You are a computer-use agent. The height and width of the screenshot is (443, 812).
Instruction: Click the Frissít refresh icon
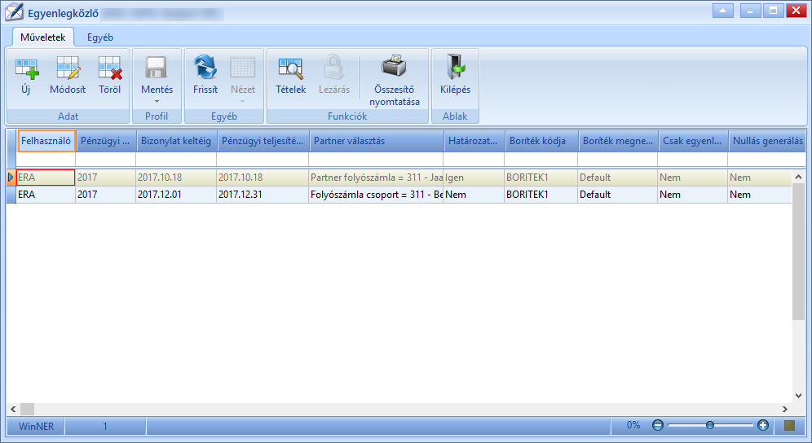coord(205,68)
